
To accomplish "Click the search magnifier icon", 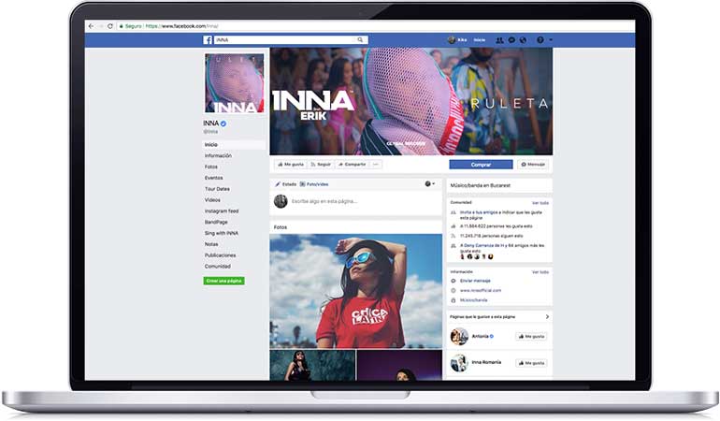I will coord(360,40).
